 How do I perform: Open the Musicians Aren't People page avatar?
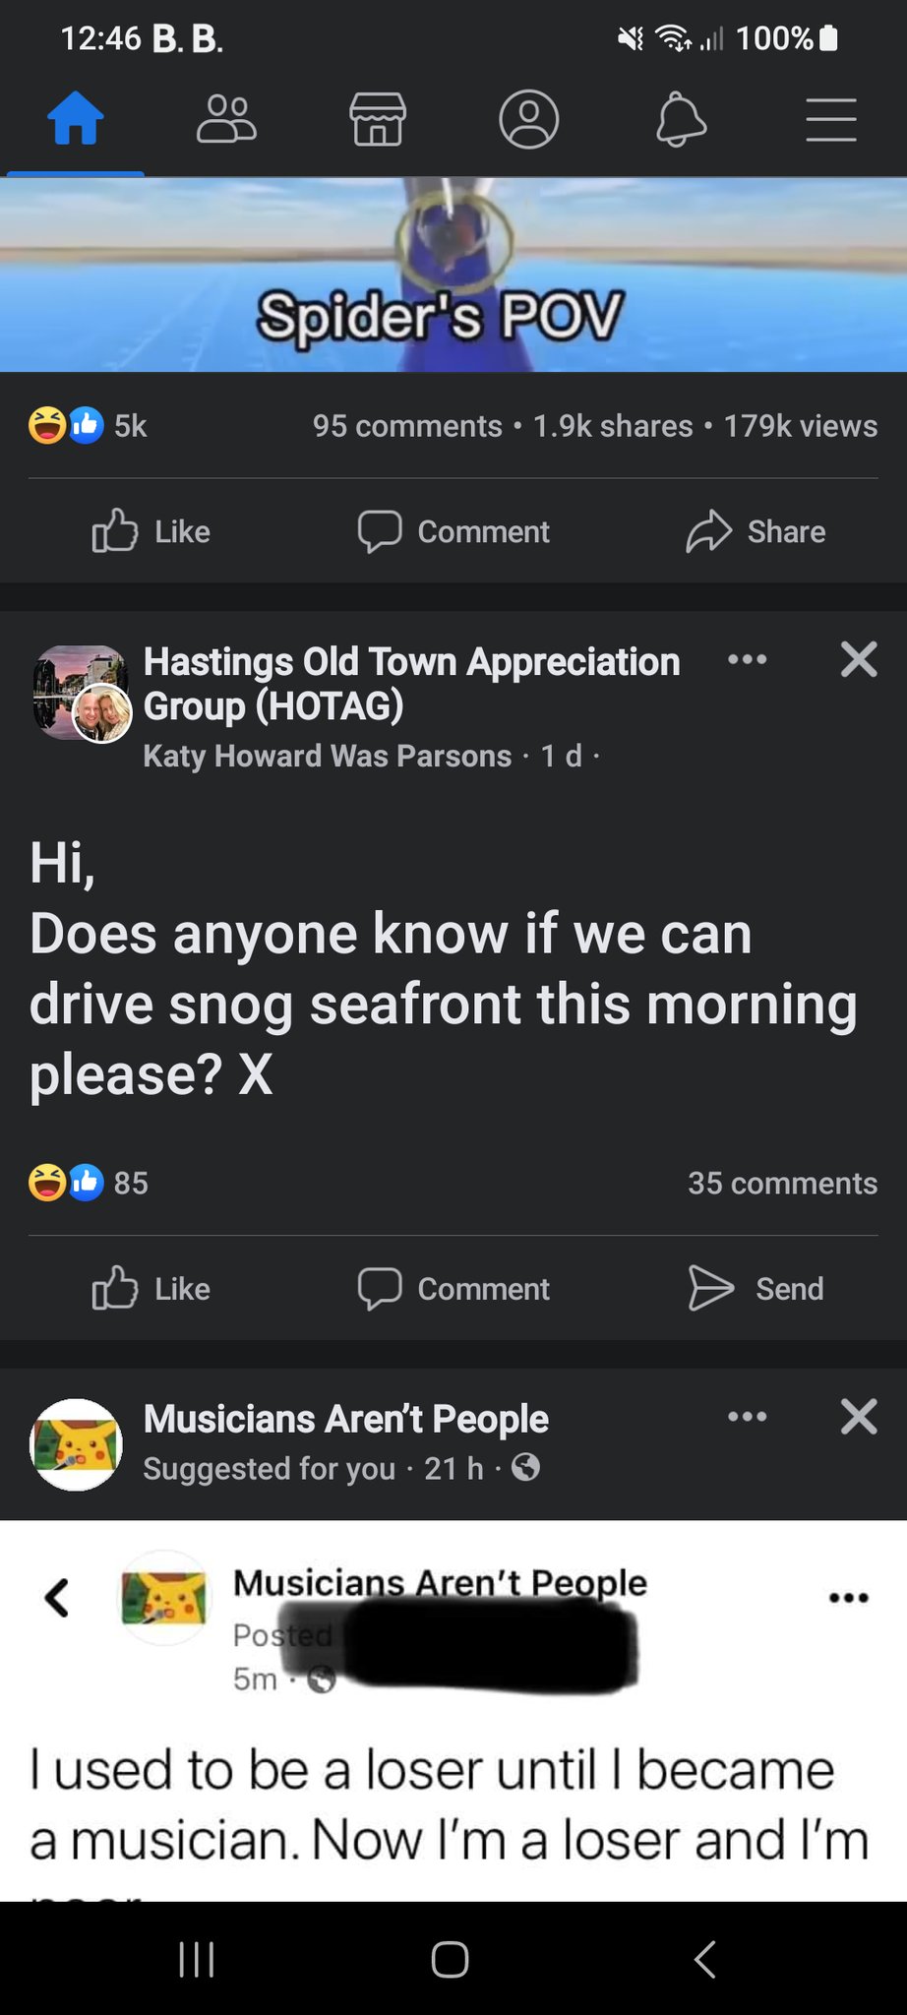click(x=77, y=1444)
